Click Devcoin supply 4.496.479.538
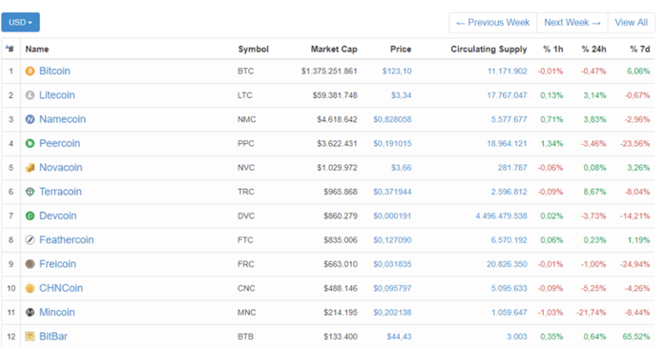 (x=501, y=215)
